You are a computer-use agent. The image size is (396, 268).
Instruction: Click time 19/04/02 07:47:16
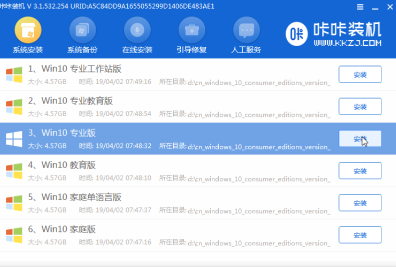[115, 242]
